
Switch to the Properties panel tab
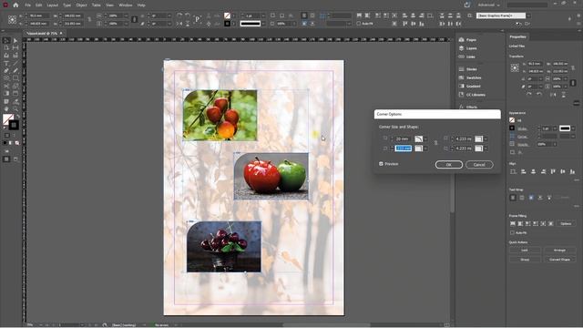(x=517, y=36)
